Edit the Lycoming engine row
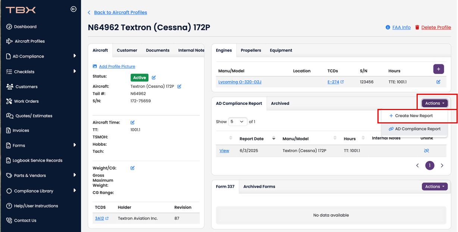Screen dimensions: 458x232 tap(438, 82)
